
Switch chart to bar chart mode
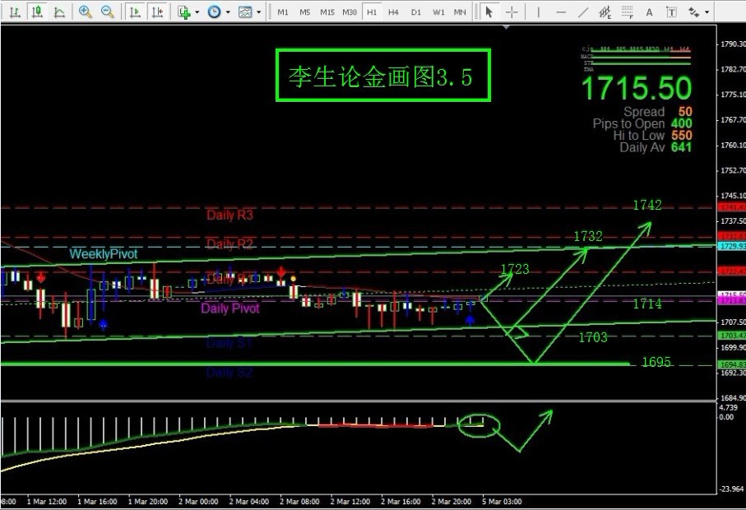click(14, 12)
